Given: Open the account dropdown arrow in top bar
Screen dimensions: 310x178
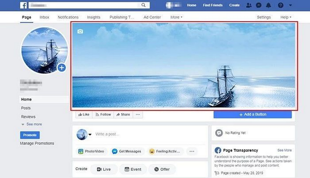Looking at the screenshot, I should (x=290, y=5).
